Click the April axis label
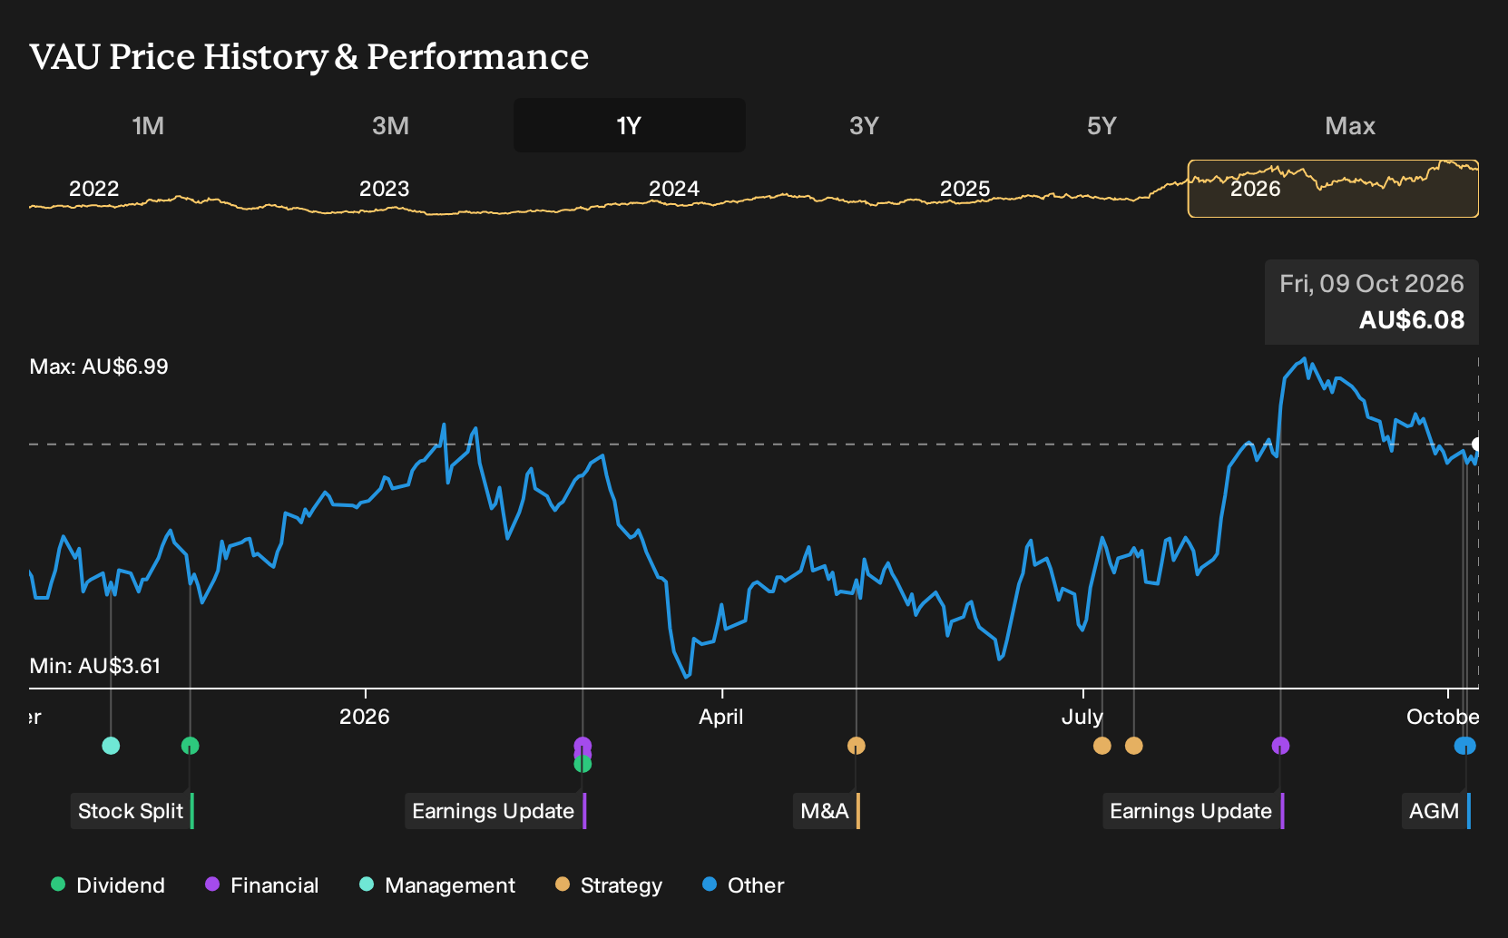 [721, 717]
